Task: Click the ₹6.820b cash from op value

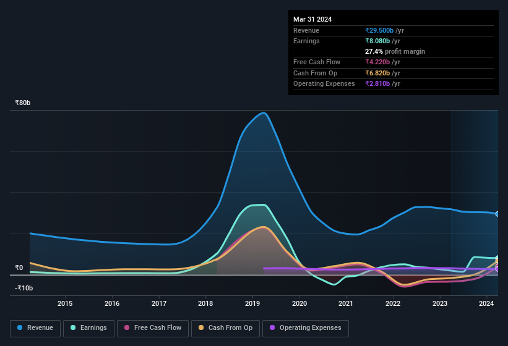Action: click(377, 73)
